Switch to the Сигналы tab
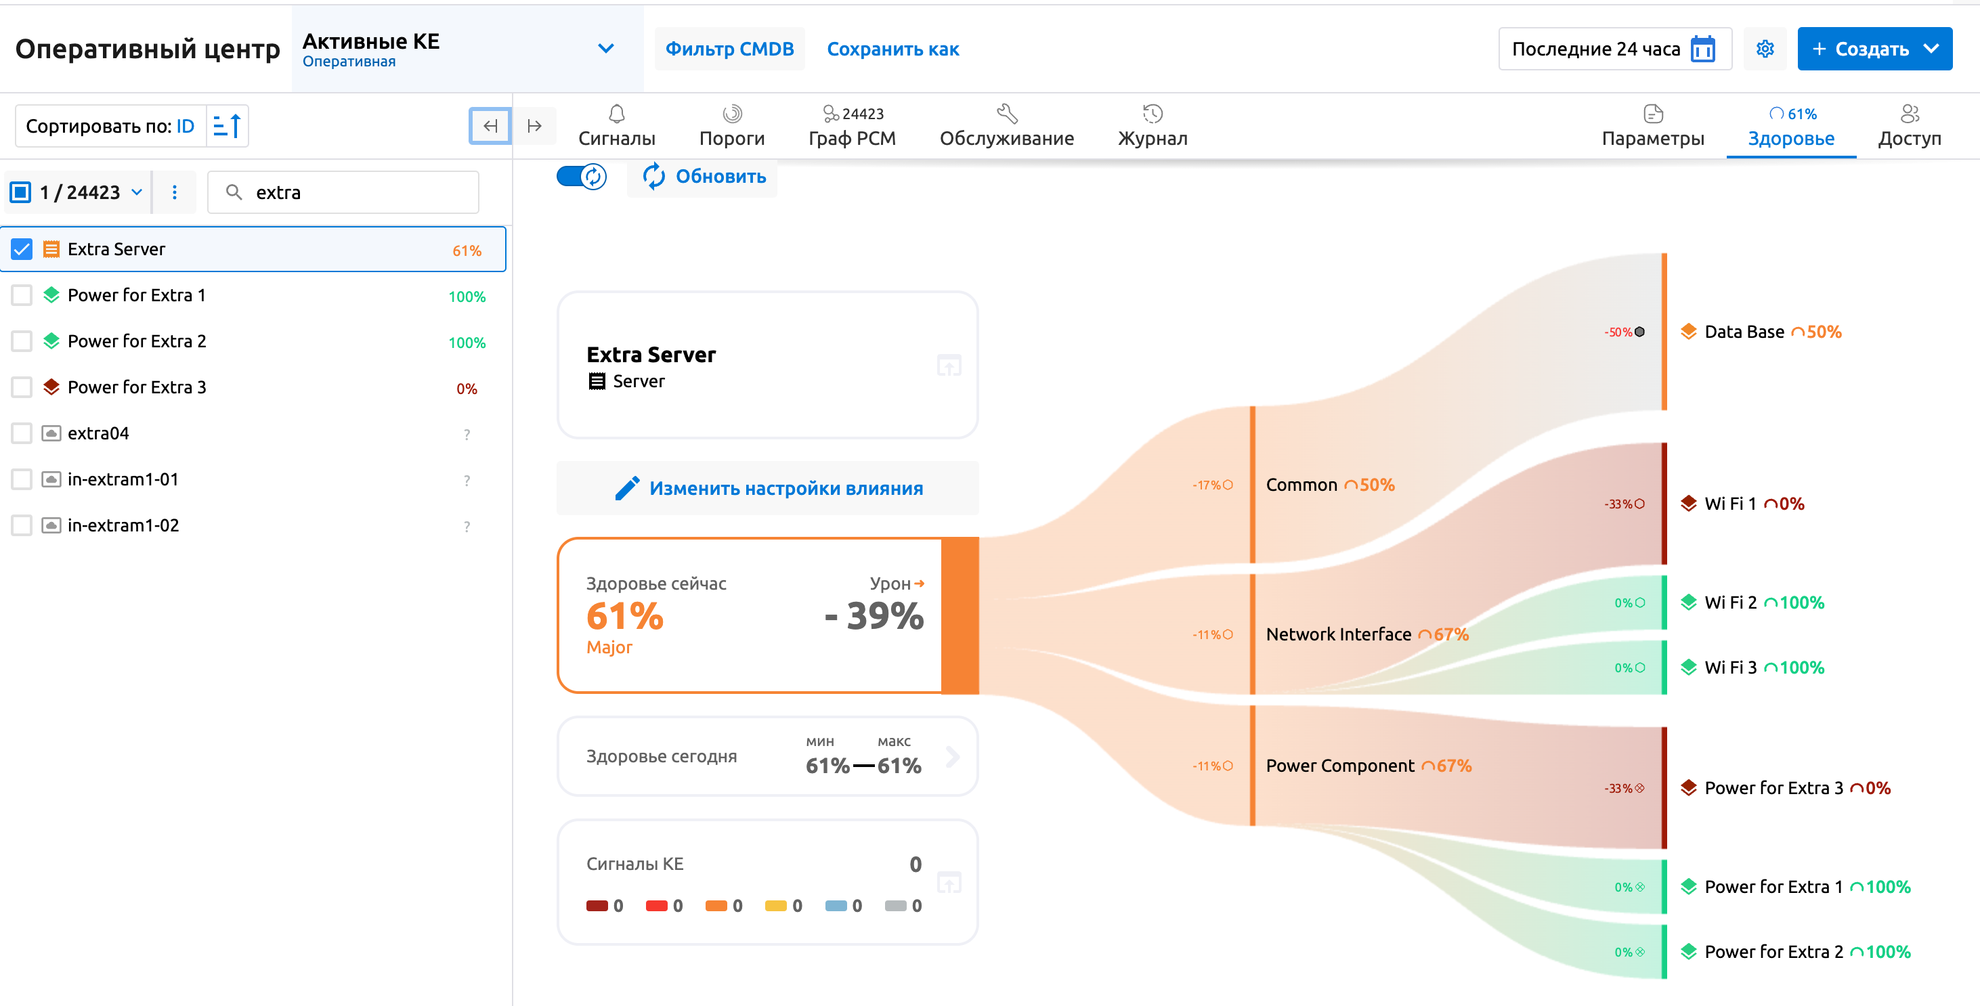 coord(616,127)
